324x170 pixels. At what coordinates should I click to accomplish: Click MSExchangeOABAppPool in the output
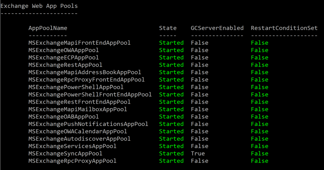64,117
